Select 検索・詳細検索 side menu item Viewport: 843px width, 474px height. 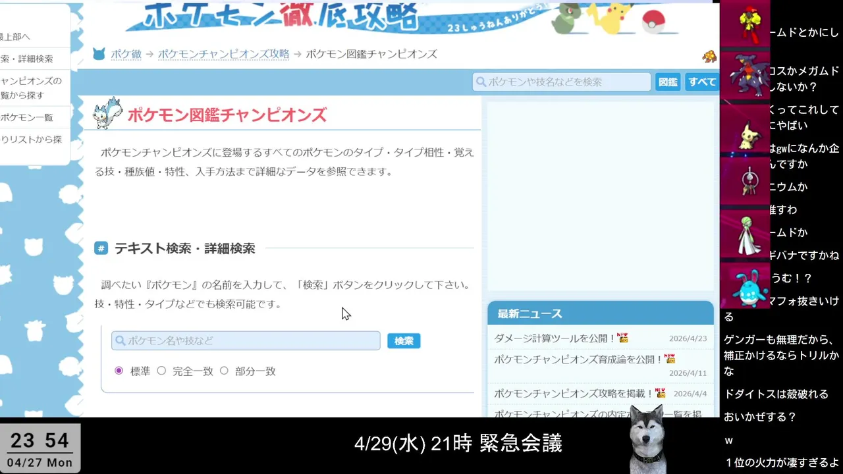(x=27, y=59)
